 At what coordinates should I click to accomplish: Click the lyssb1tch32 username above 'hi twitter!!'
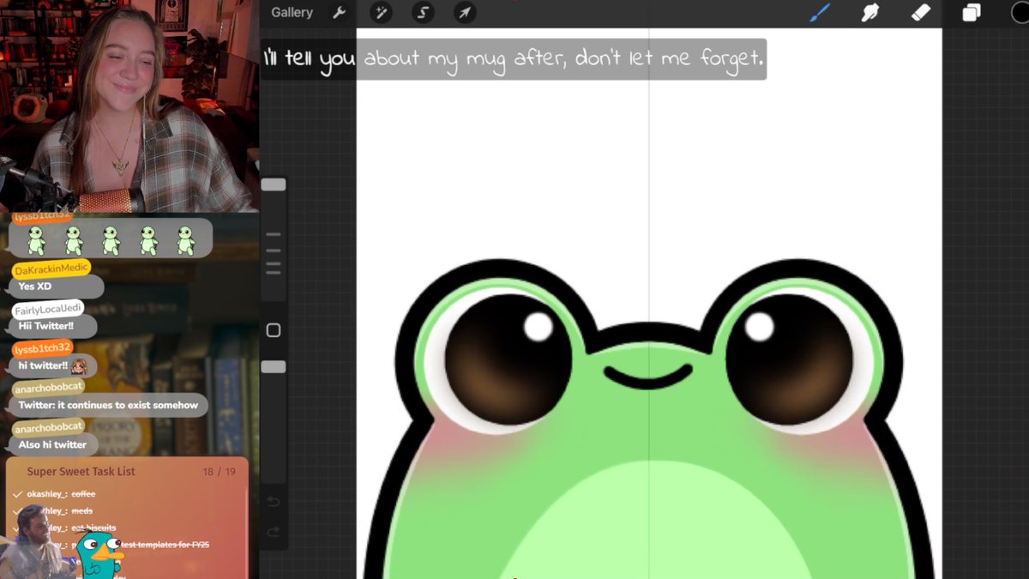pos(42,349)
